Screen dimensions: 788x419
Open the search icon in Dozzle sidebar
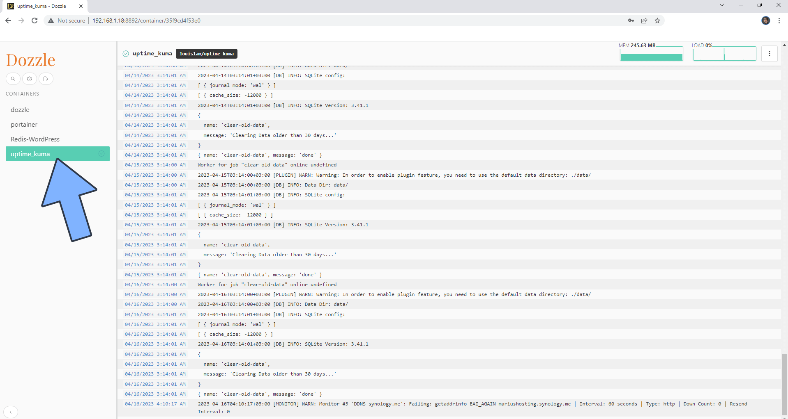coord(13,79)
